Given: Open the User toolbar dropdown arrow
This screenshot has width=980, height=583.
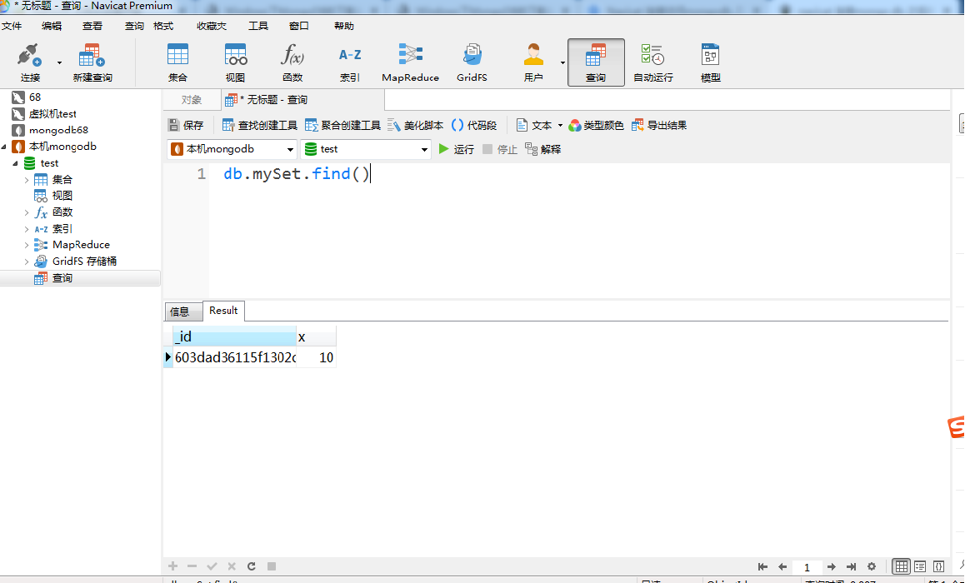Looking at the screenshot, I should tap(562, 62).
